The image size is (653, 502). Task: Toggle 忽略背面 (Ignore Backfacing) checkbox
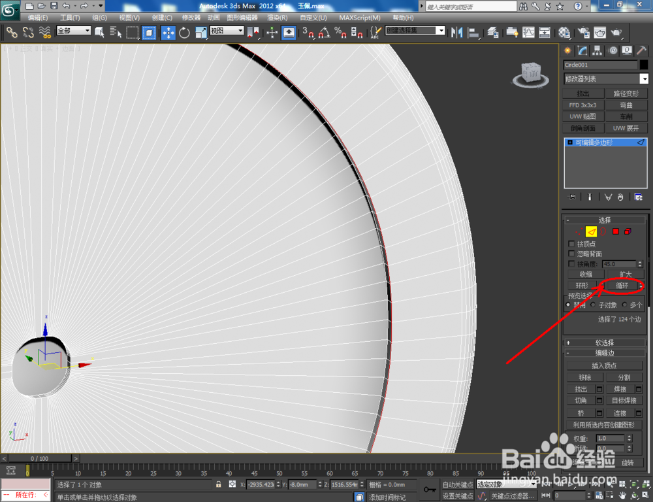coord(571,254)
